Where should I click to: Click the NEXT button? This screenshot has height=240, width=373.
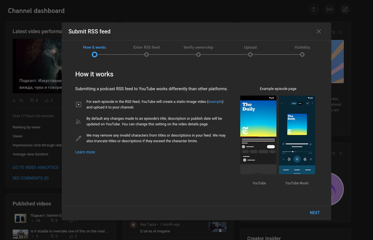[x=315, y=213]
